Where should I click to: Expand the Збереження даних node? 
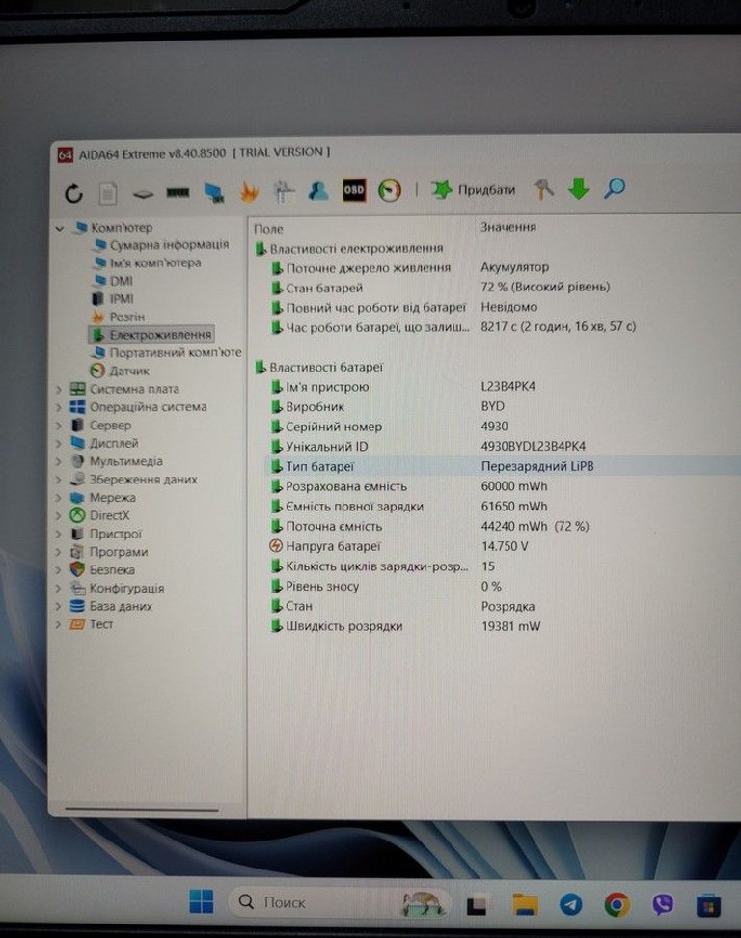(x=59, y=480)
